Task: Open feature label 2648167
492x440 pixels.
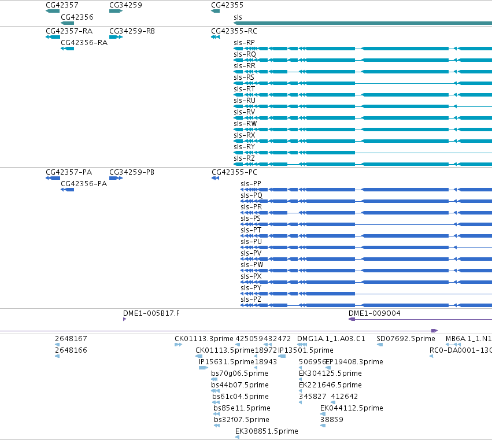Action: point(71,339)
